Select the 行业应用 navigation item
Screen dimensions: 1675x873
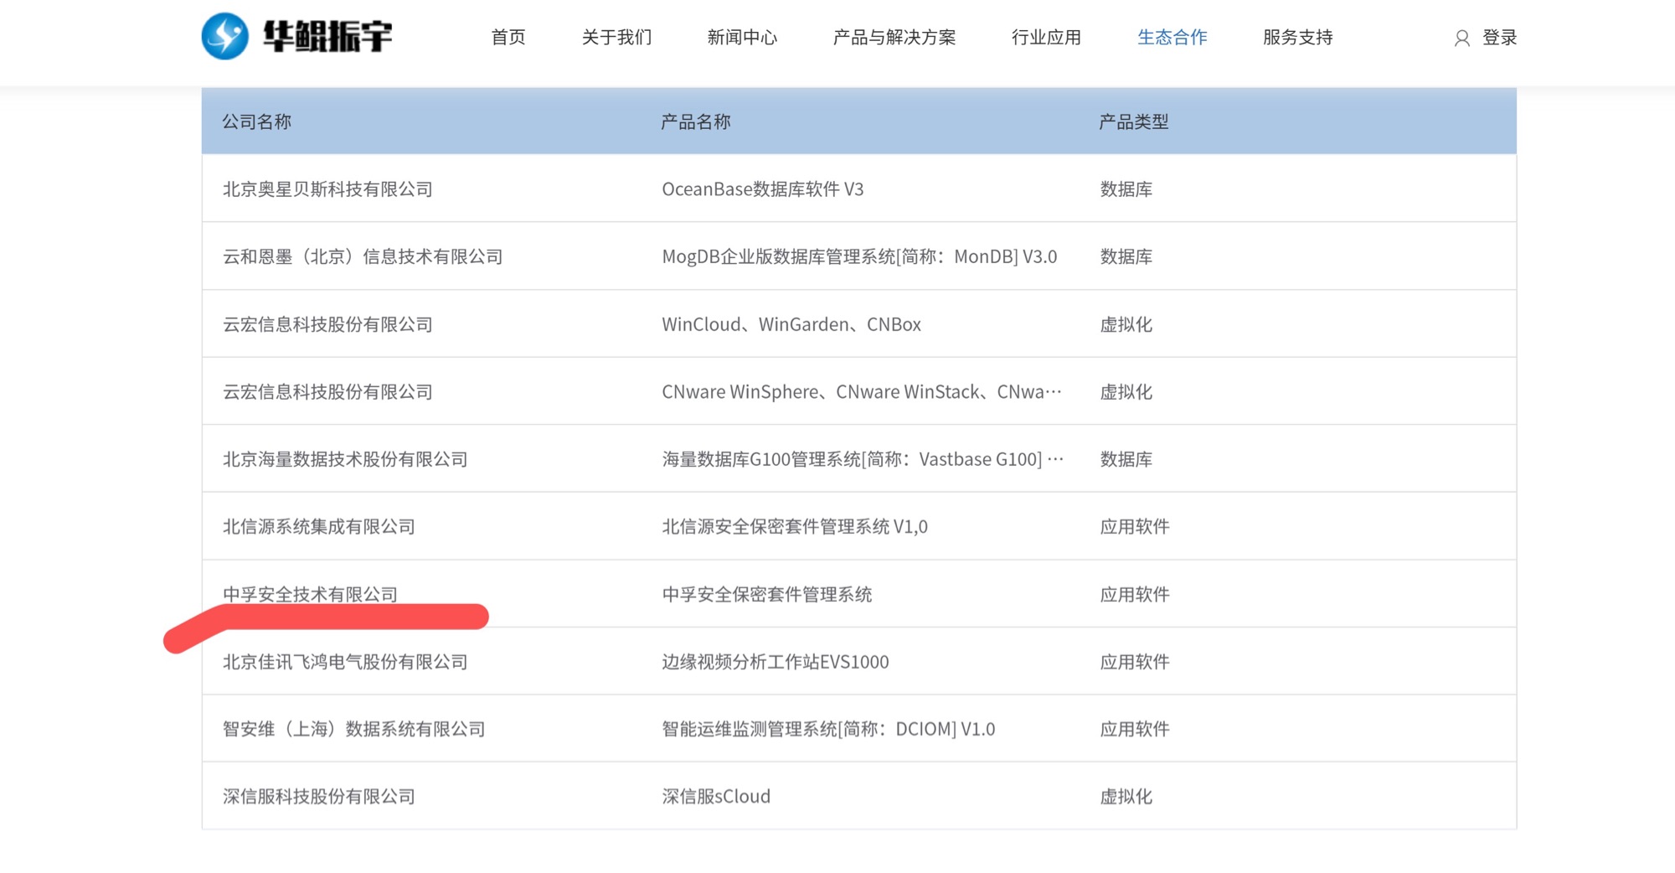coord(1046,37)
